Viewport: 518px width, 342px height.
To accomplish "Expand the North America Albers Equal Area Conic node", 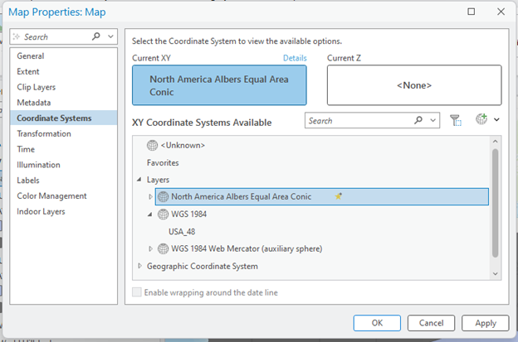I will [x=150, y=197].
